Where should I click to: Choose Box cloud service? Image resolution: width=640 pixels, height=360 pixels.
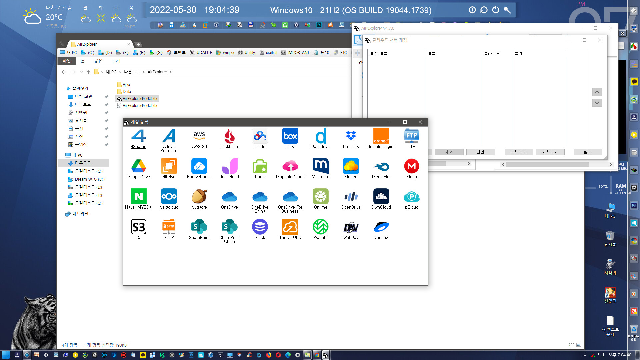click(x=290, y=138)
